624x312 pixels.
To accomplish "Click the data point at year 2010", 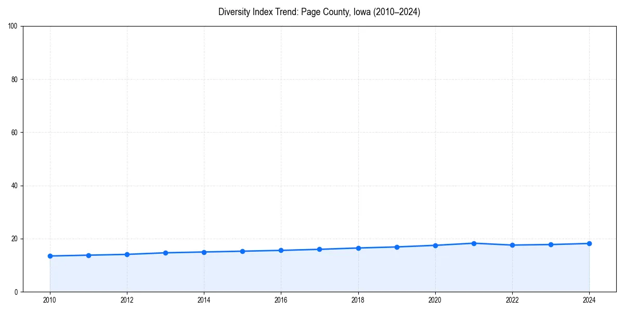I will [x=49, y=255].
